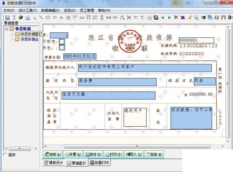Switch to the 批量打印 tab
233x172 pixels.
(x=99, y=163)
